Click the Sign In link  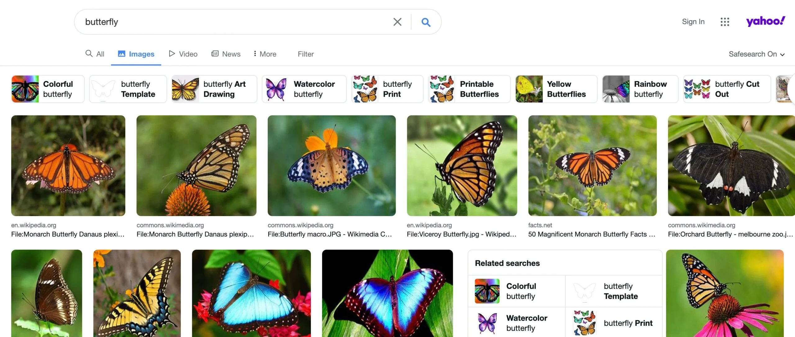point(693,22)
